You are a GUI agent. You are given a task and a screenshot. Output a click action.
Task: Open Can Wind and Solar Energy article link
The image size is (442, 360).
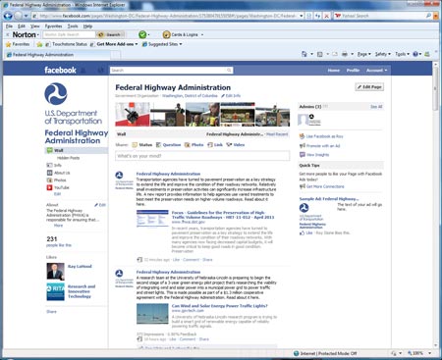click(220, 306)
